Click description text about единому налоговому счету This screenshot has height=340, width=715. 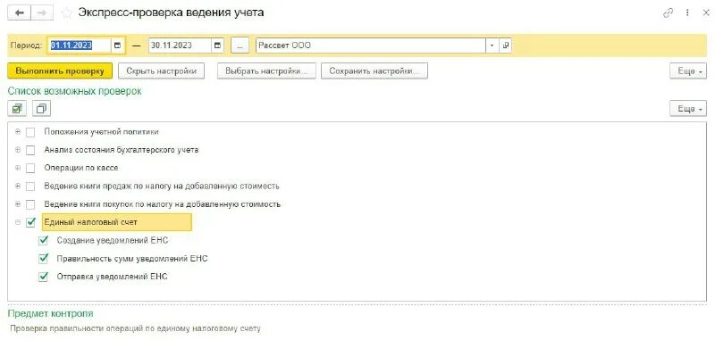136,328
